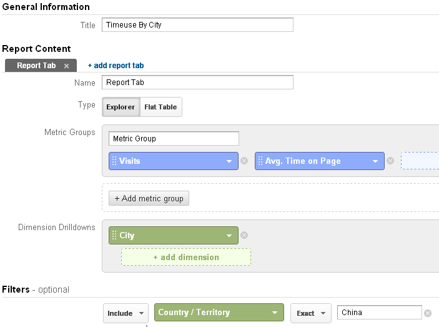
Task: Select Explorer report type
Action: click(121, 107)
